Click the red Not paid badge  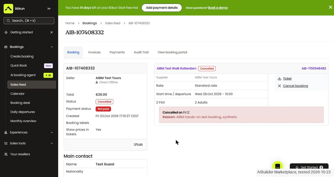tap(103, 109)
